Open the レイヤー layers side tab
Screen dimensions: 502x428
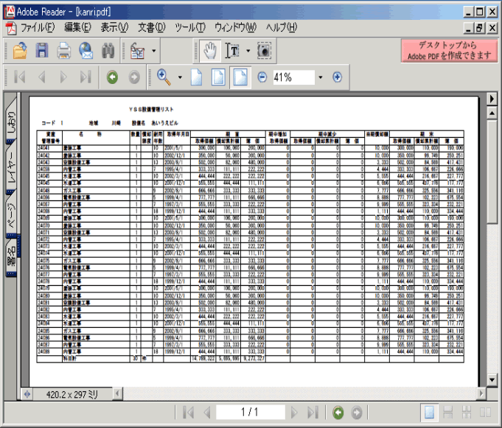[x=11, y=167]
